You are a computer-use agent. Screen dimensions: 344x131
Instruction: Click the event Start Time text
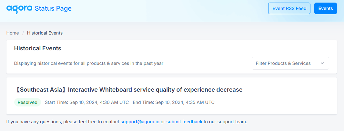(87, 102)
